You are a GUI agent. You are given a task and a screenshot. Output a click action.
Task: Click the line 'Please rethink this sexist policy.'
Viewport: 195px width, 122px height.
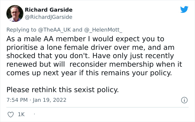(x=63, y=90)
